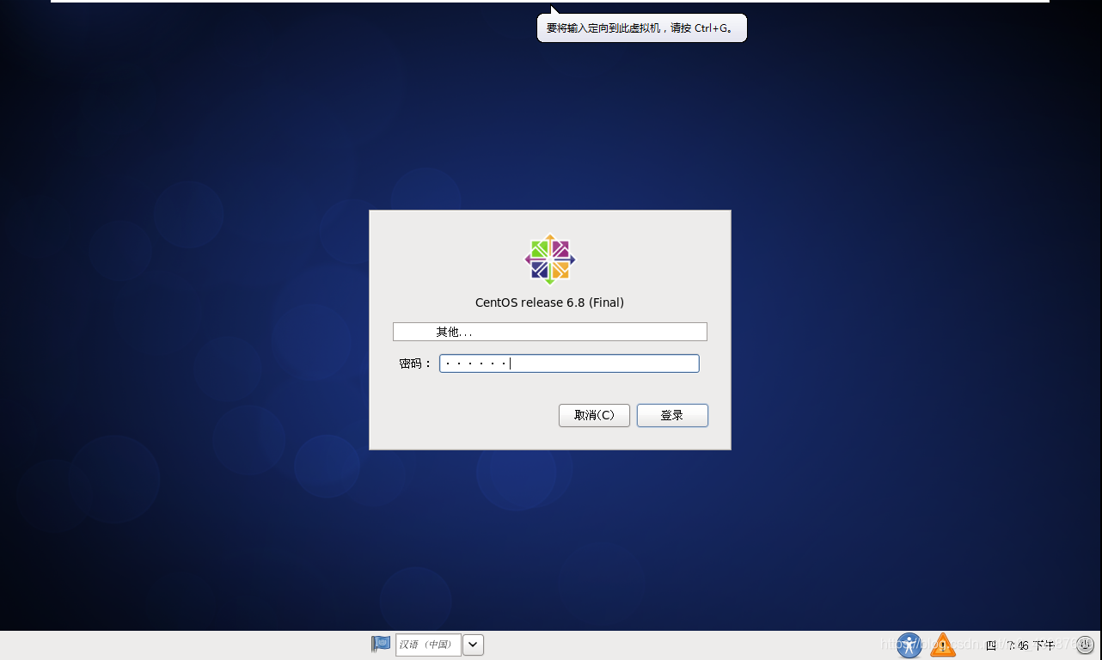This screenshot has height=660, width=1102.
Task: Click the CentOS logo
Action: coord(550,260)
